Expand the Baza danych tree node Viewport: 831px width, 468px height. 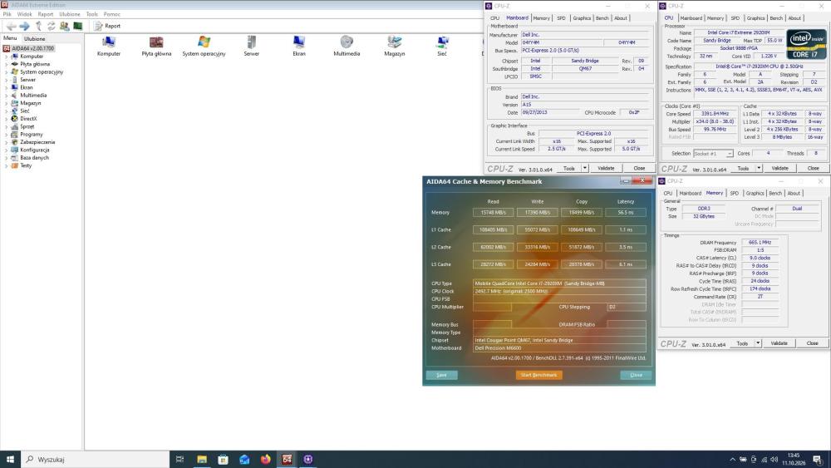[x=7, y=158]
